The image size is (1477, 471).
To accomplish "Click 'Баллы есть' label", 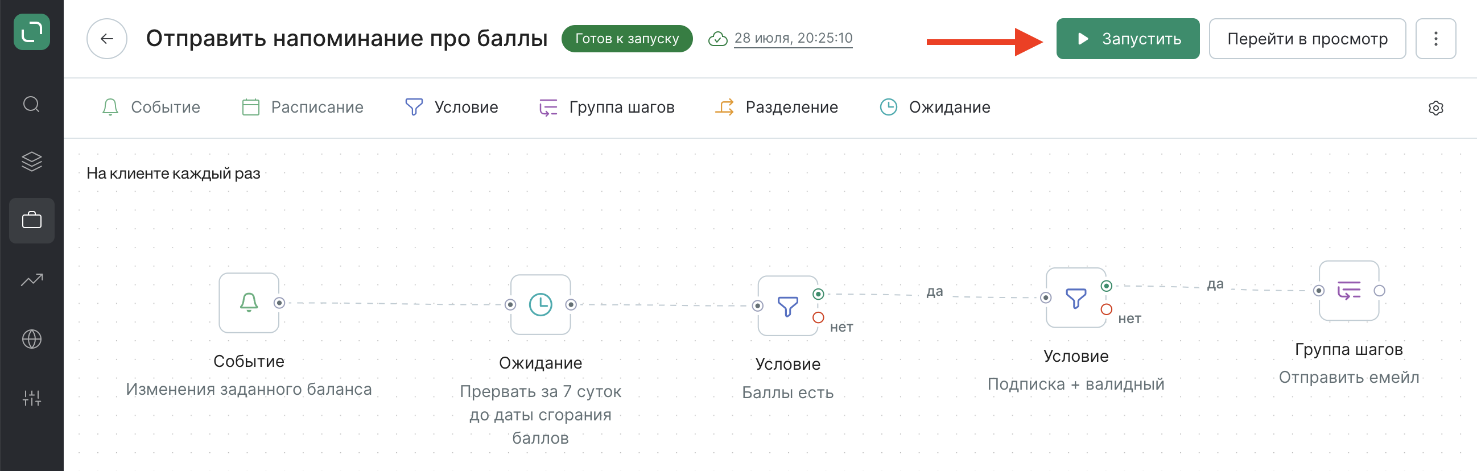I will 788,392.
